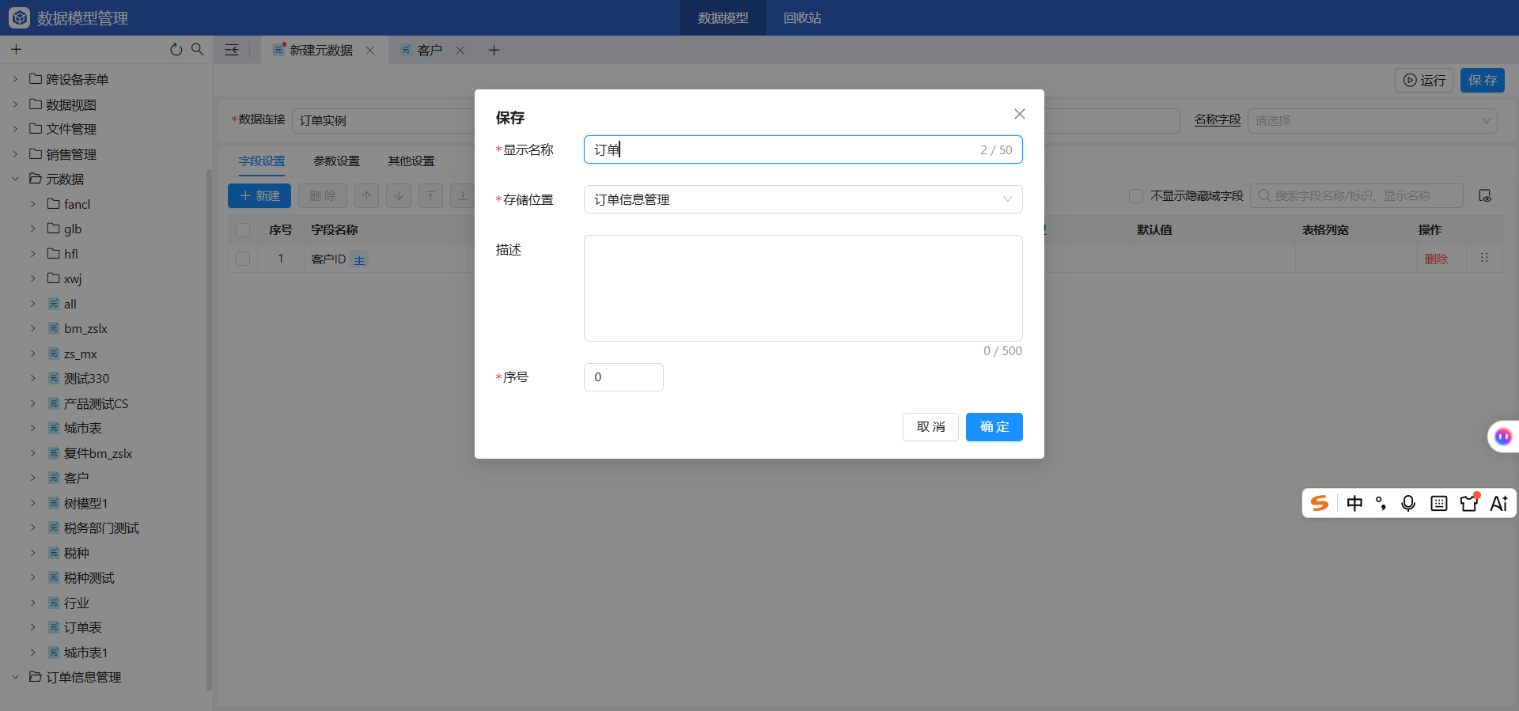Select 税务部门测试 in the tree
The height and width of the screenshot is (711, 1519).
point(101,528)
